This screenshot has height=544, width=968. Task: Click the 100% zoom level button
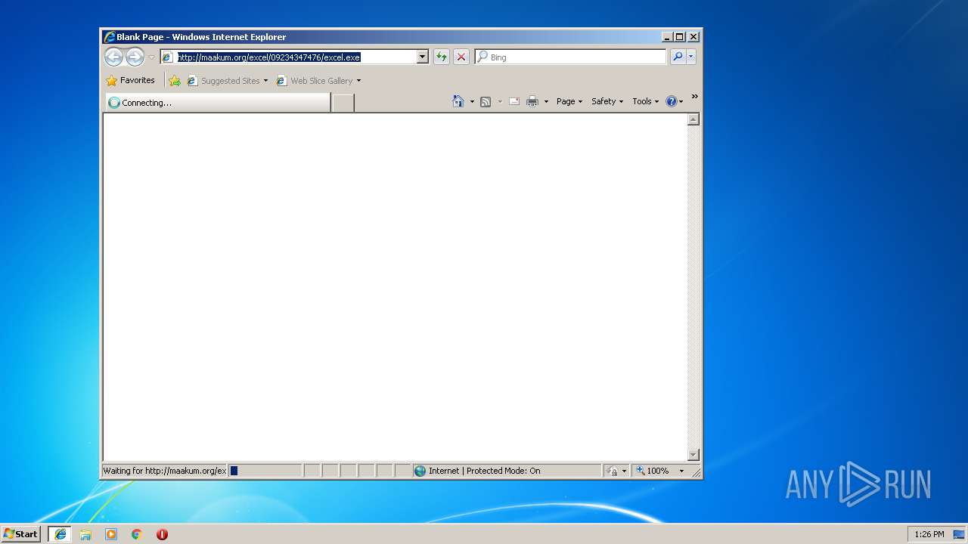click(653, 471)
